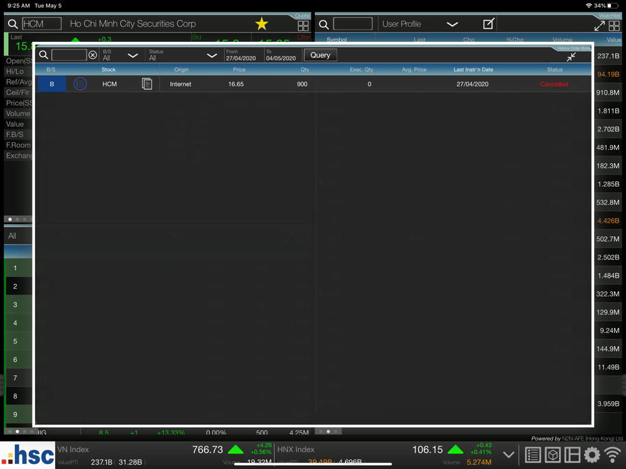Toggle yellow favorite star for HCM
This screenshot has width=626, height=469.
point(262,24)
